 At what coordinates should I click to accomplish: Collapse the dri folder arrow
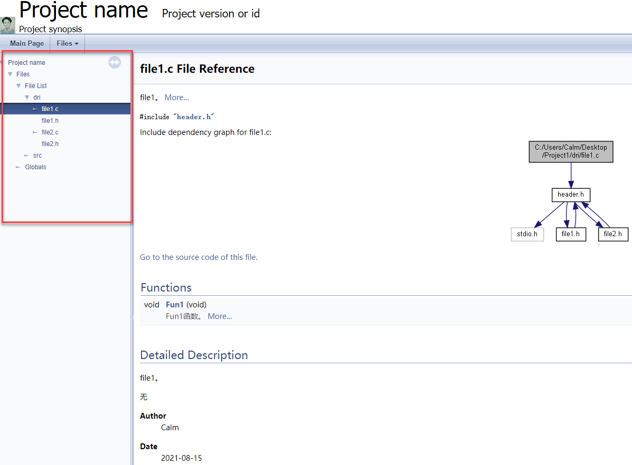pyautogui.click(x=27, y=98)
